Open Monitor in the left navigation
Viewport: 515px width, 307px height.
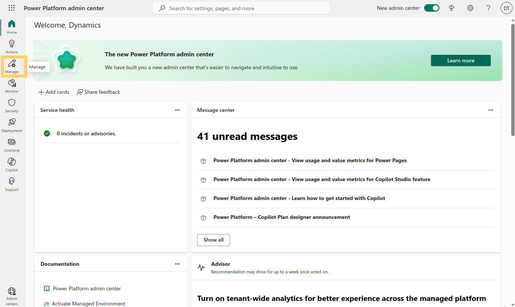coord(12,86)
